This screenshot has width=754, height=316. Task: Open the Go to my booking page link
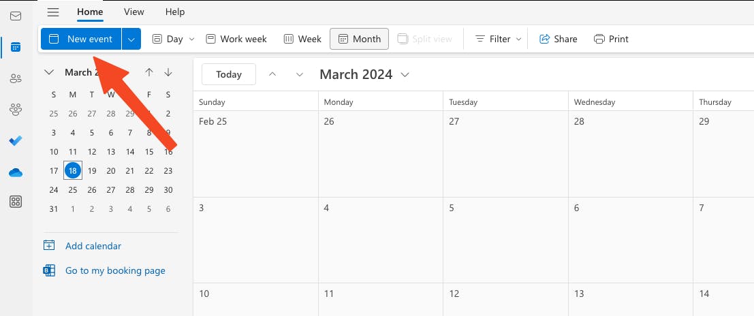[x=115, y=270]
